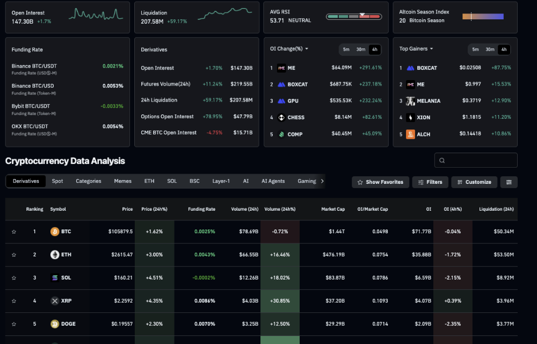537x344 pixels.
Task: Open the OI Change(%) dropdown
Action: click(289, 49)
